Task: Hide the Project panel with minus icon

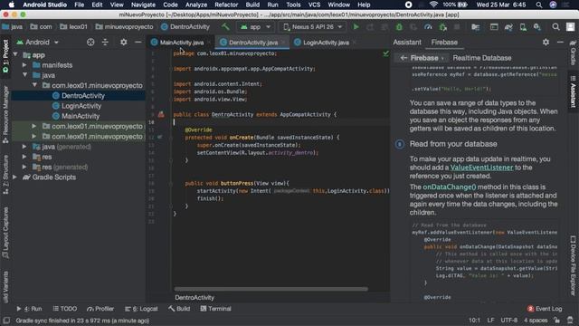Action: coord(138,43)
